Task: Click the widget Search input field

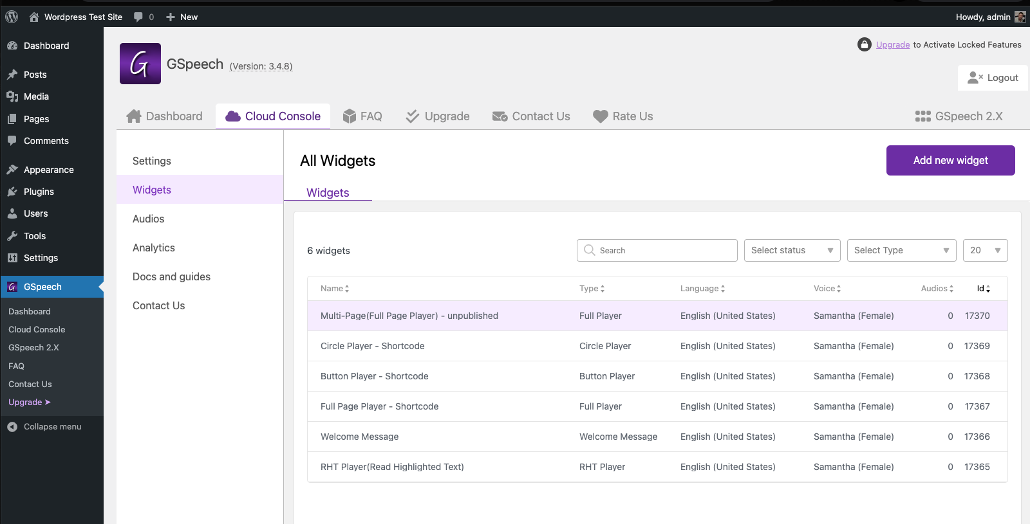Action: [x=657, y=250]
